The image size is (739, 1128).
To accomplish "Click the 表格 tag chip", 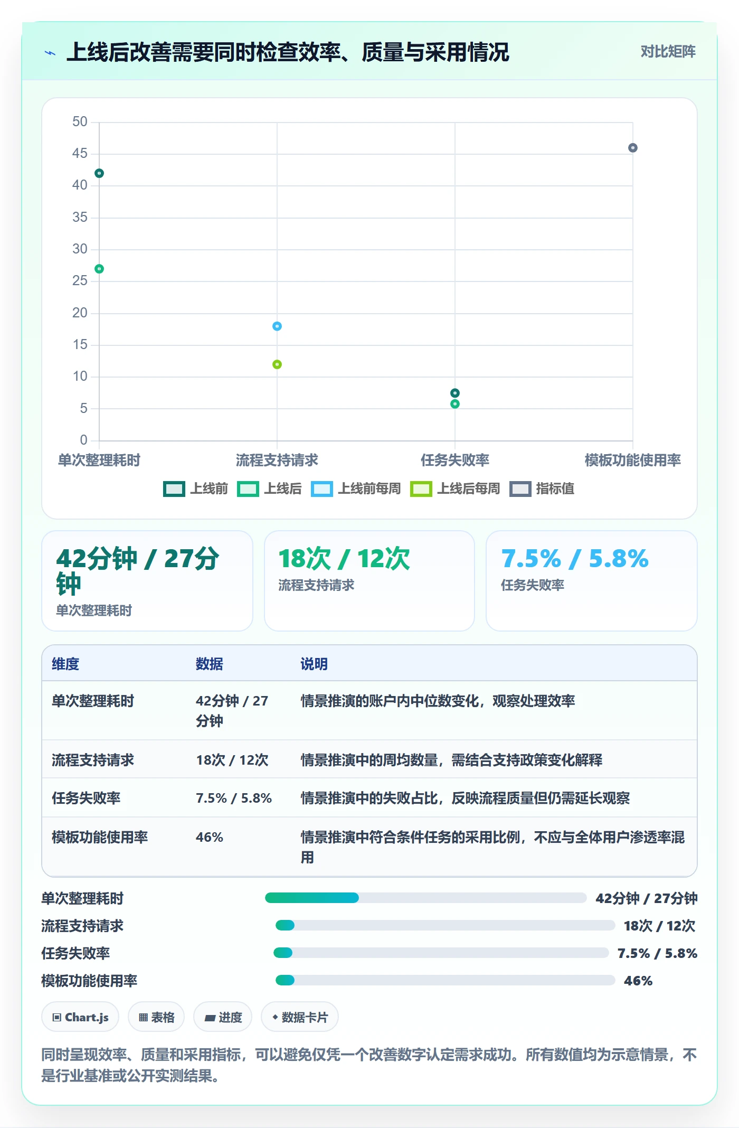I will (156, 1017).
